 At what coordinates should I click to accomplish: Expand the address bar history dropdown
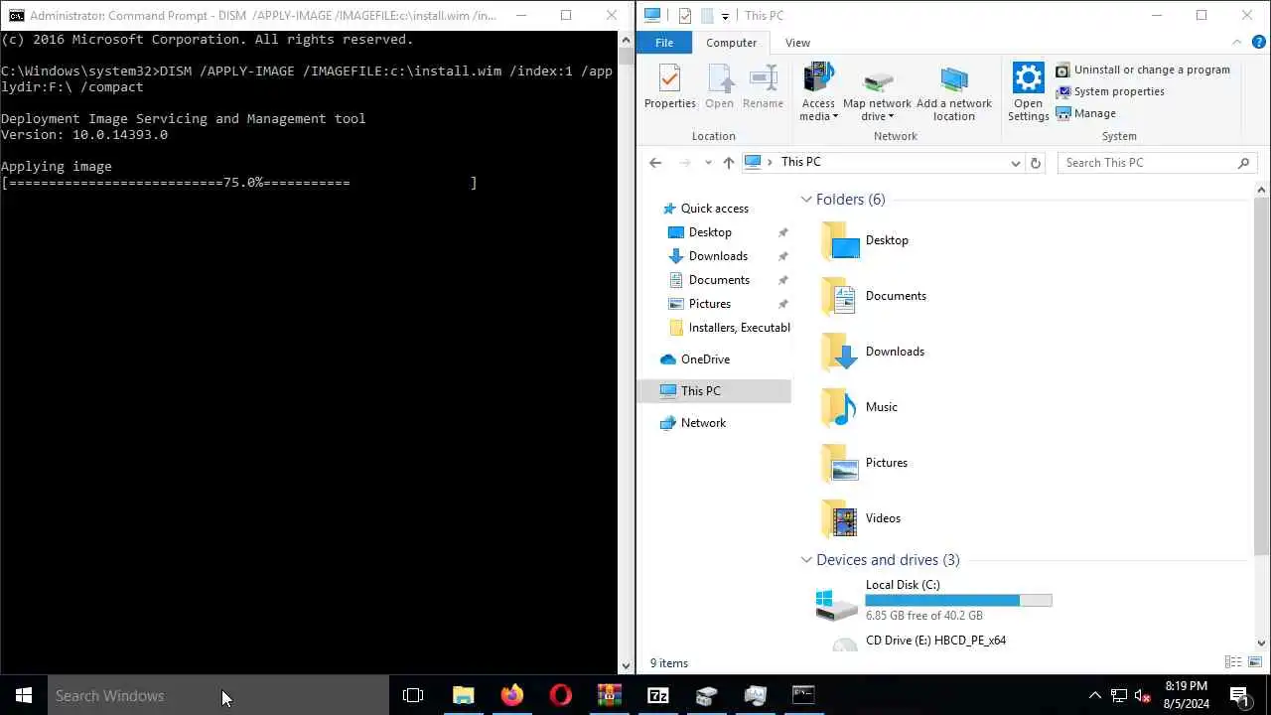point(1015,163)
